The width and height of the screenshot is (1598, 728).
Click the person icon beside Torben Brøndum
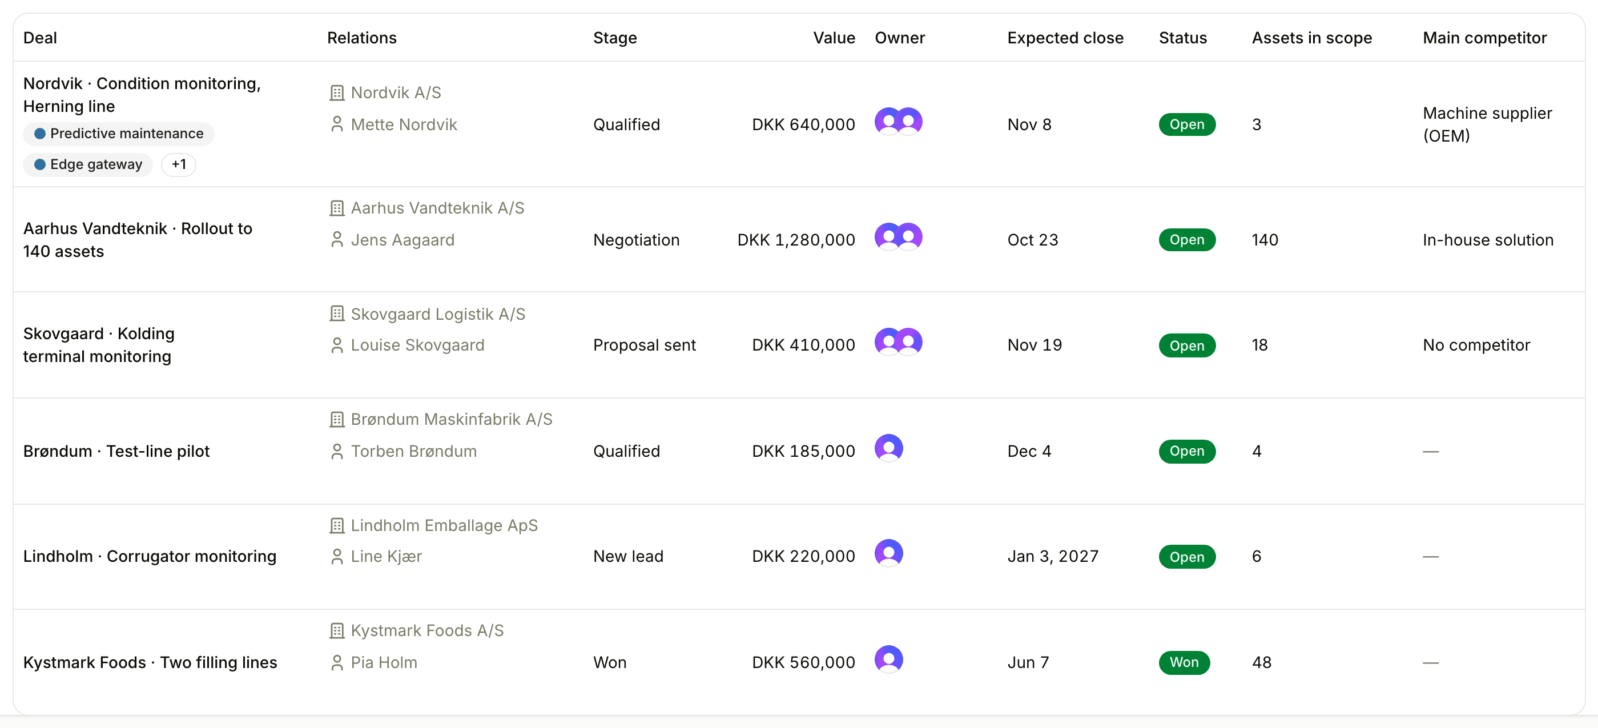[x=337, y=451]
